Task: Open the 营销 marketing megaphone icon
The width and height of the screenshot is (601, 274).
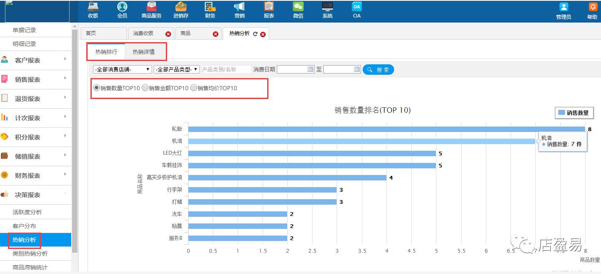Action: [239, 7]
